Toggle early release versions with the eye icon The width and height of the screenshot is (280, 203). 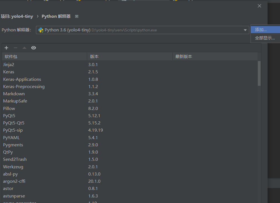tap(34, 47)
